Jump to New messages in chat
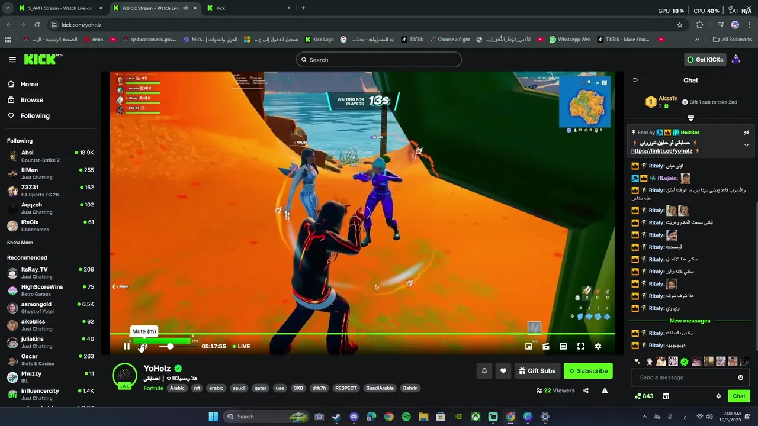 click(690, 321)
